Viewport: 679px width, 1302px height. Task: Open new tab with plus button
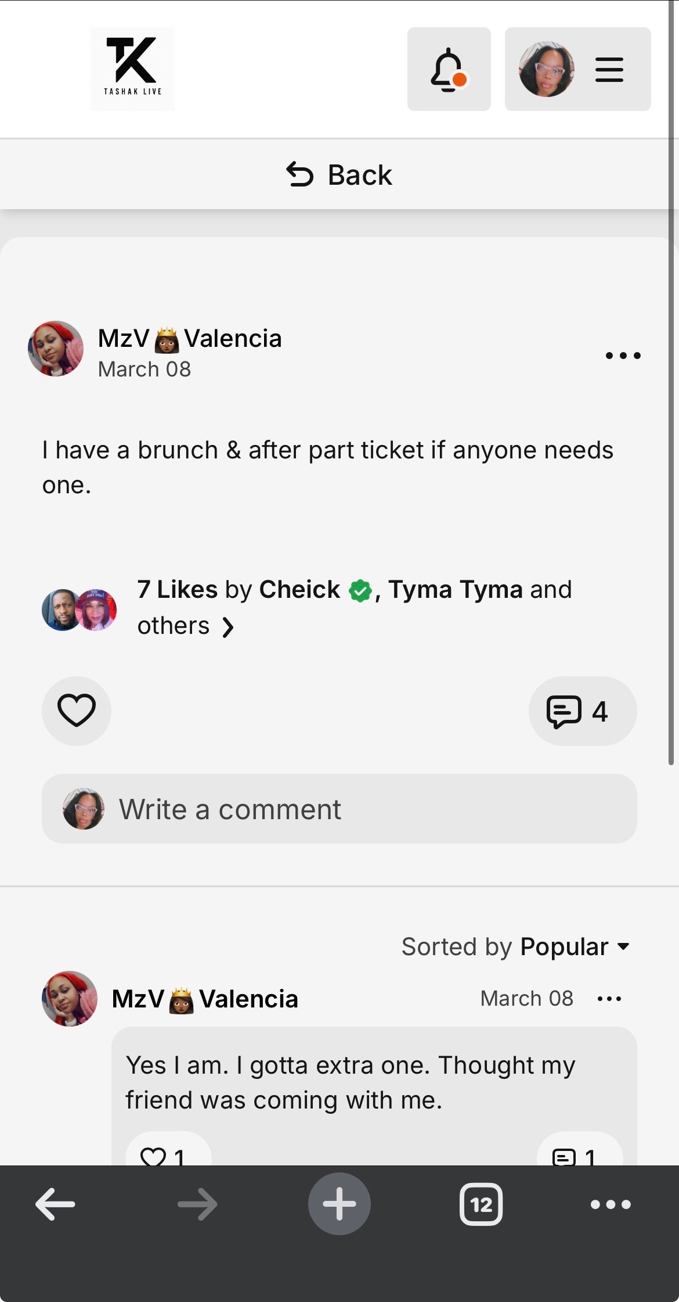(x=339, y=1204)
